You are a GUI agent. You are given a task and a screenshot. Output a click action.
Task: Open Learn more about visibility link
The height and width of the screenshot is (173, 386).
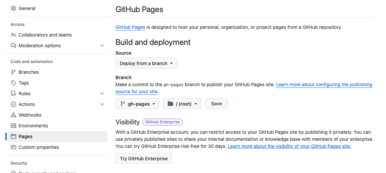289,146
